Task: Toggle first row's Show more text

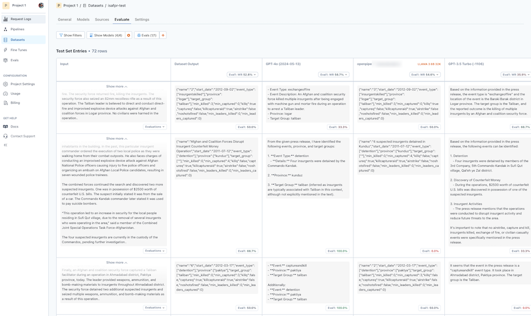Action: [x=116, y=86]
